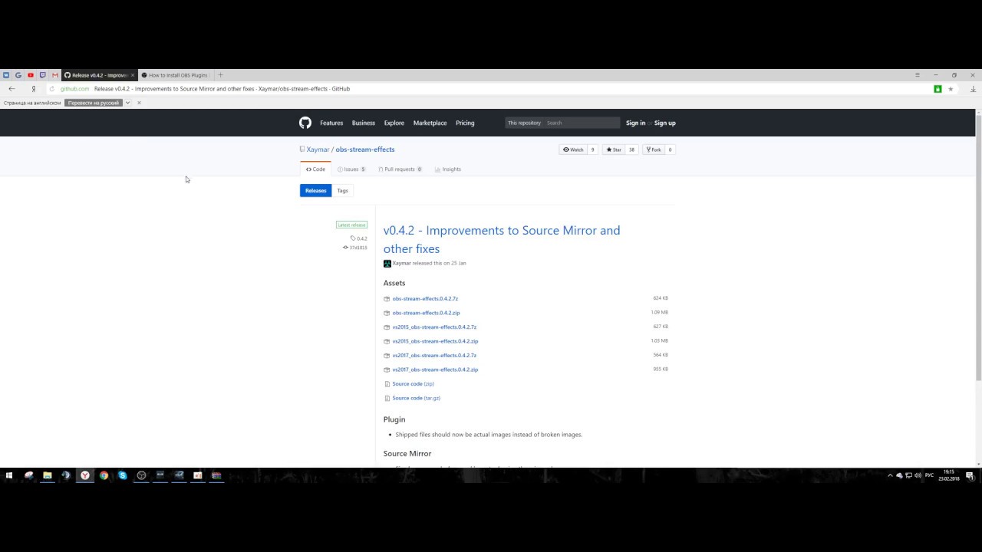Open the YouTube pinned tab

point(31,75)
